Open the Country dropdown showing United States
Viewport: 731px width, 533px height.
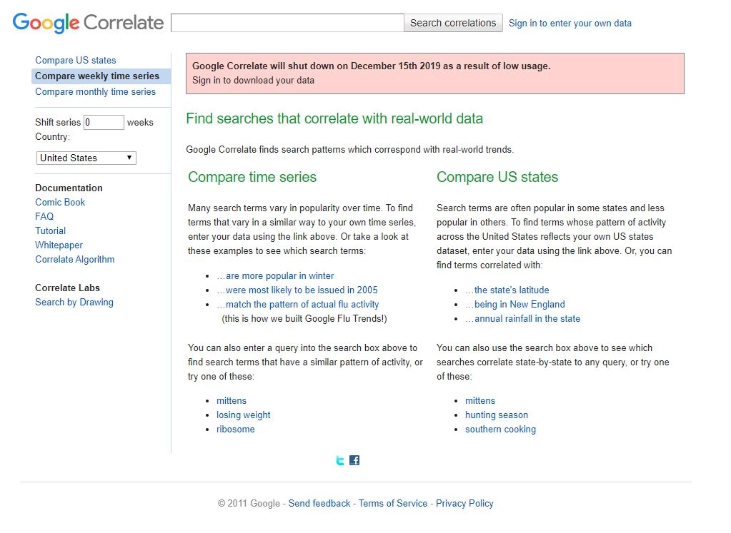click(86, 158)
